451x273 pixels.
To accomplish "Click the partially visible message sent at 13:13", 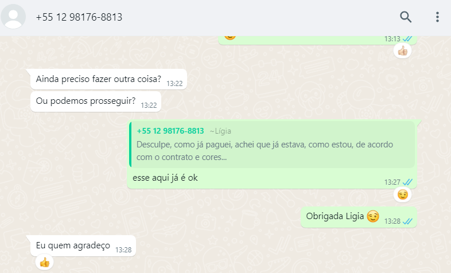I will pos(317,40).
